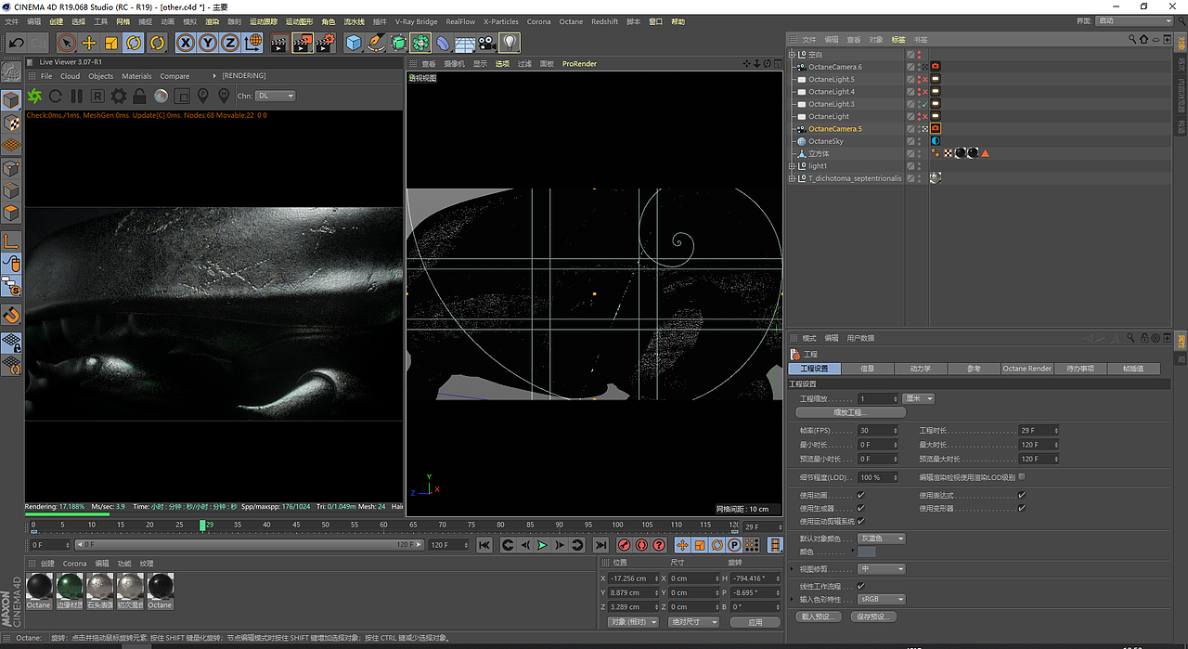Add a camera object from the toolbar
The image size is (1188, 649).
(x=487, y=43)
